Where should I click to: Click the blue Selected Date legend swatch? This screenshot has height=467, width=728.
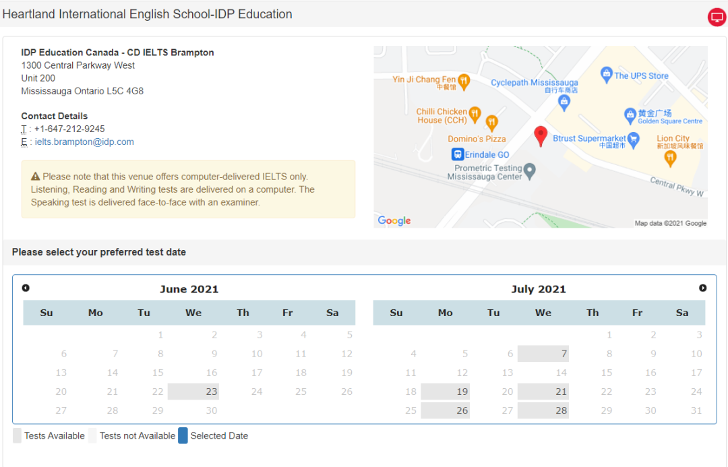pyautogui.click(x=183, y=435)
